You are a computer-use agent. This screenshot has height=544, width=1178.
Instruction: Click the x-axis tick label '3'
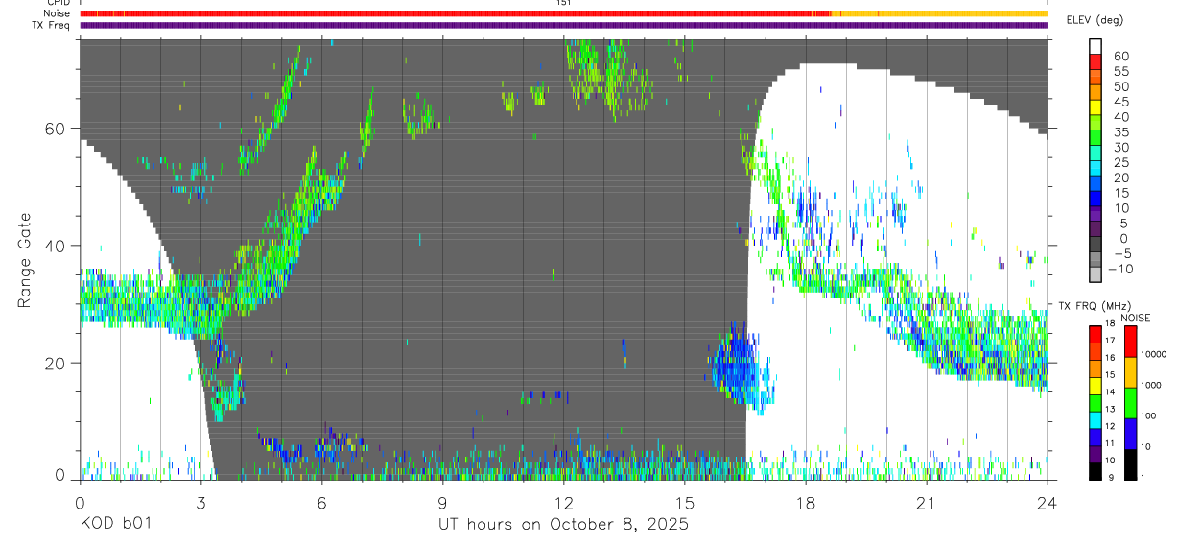point(200,502)
